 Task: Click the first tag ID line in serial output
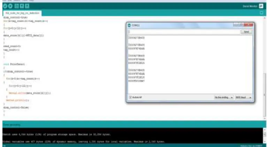136,38
